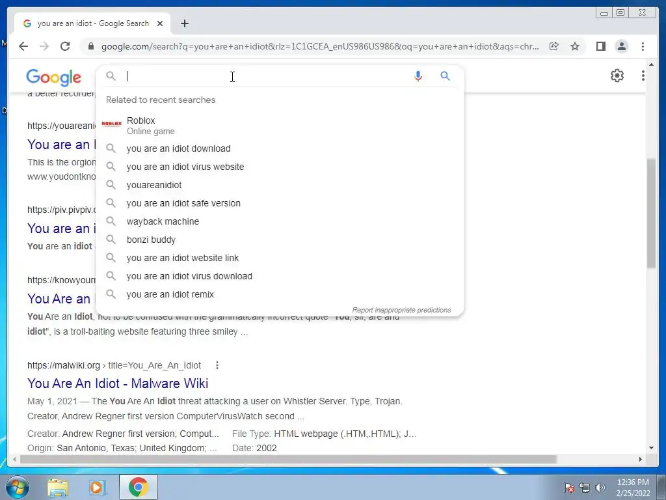Open Action Center flag in tray
The height and width of the screenshot is (500, 666).
click(x=568, y=488)
